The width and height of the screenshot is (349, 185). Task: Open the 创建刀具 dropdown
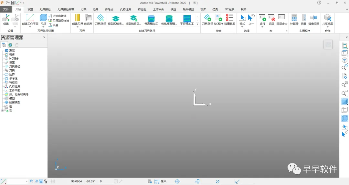[x=78, y=27]
